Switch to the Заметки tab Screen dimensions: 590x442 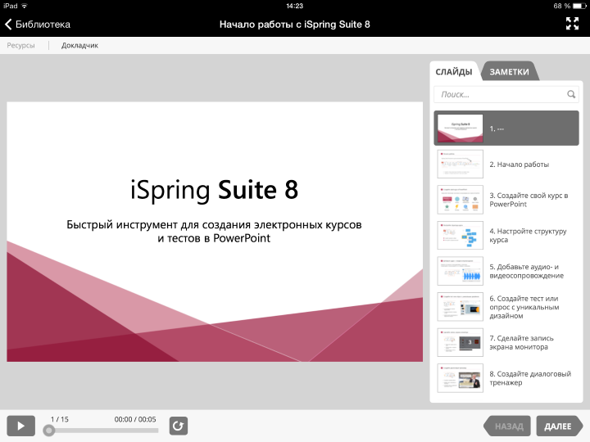pyautogui.click(x=509, y=71)
